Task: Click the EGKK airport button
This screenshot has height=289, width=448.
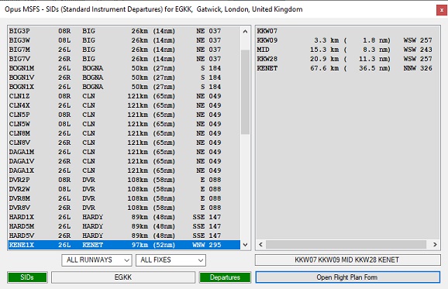Action: pyautogui.click(x=123, y=277)
